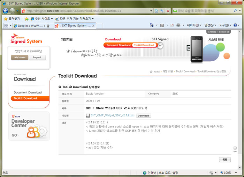Expand the Home button dropdown arrow

coord(157,25)
